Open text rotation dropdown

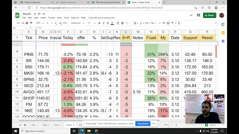click(x=153, y=23)
